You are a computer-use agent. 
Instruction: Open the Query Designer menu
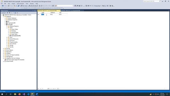[20, 3]
